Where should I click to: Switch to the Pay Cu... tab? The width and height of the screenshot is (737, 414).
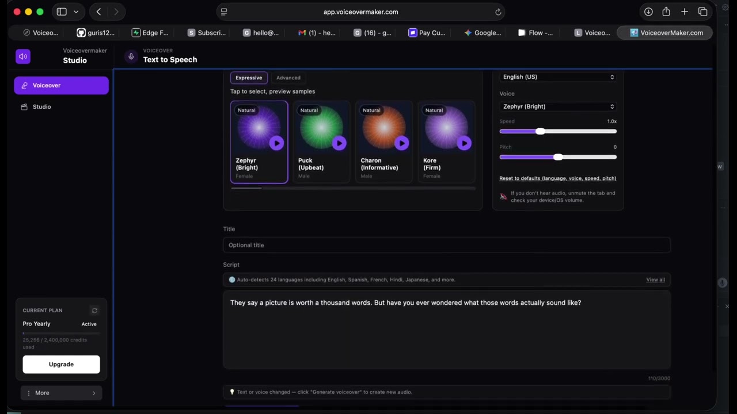[427, 33]
